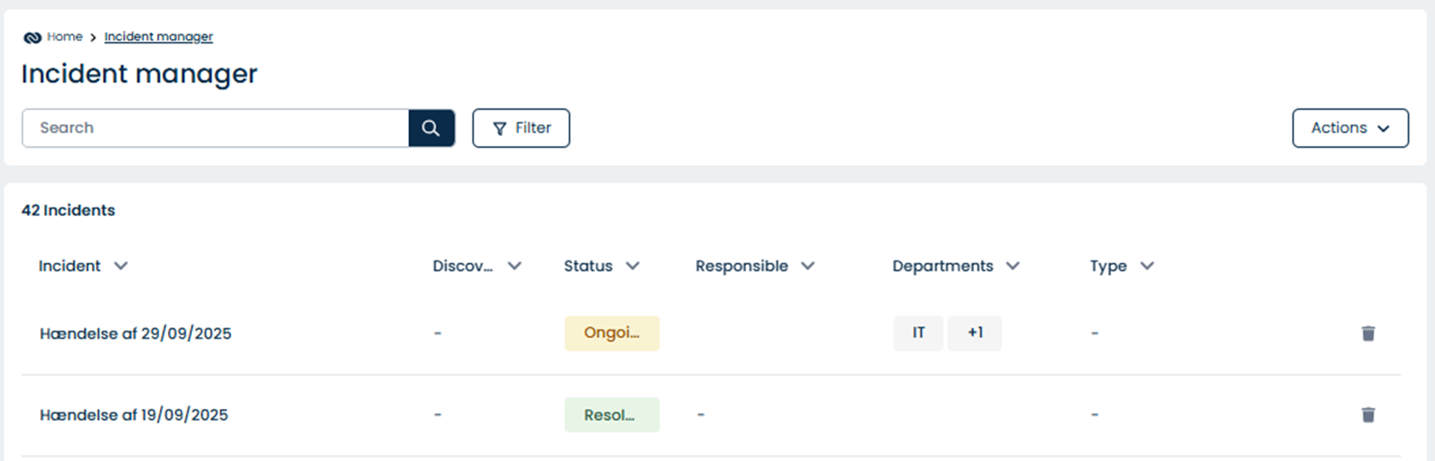
Task: Expand the Status column dropdown
Action: pyautogui.click(x=632, y=266)
